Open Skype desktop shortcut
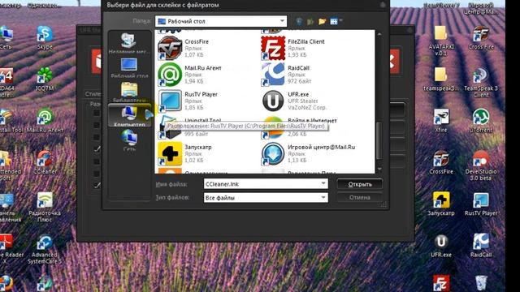Screen dimensions: 520x292 [x=45, y=38]
